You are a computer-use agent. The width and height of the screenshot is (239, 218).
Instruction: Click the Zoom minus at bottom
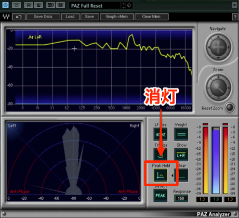tap(218, 98)
